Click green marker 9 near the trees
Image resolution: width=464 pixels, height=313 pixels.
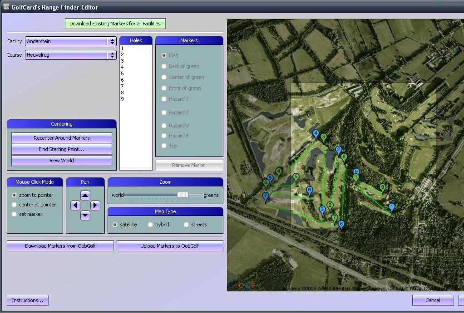(x=382, y=188)
